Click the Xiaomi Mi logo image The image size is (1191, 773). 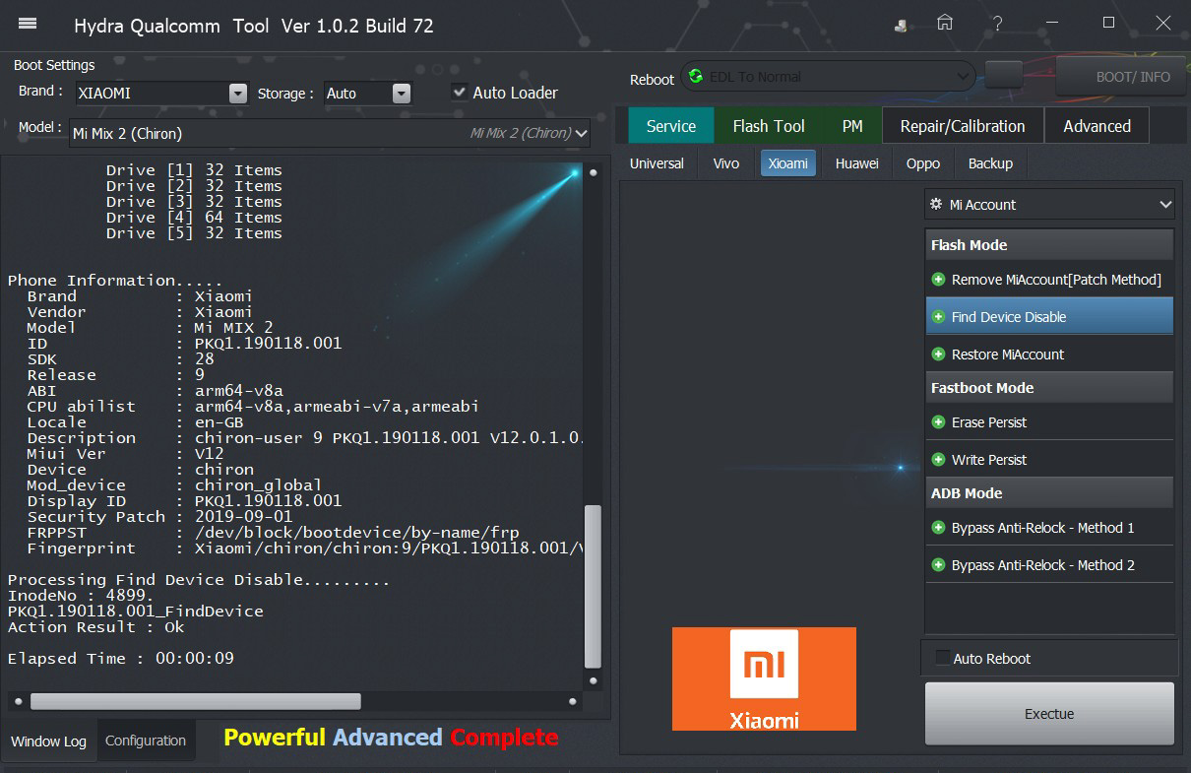point(764,678)
